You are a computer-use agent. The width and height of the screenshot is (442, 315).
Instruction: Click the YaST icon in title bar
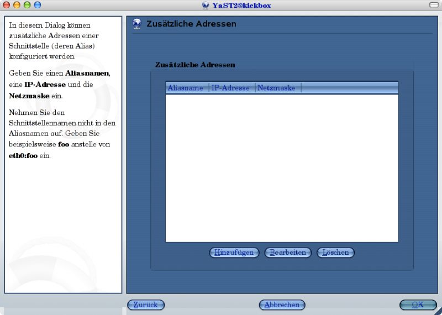coord(206,6)
